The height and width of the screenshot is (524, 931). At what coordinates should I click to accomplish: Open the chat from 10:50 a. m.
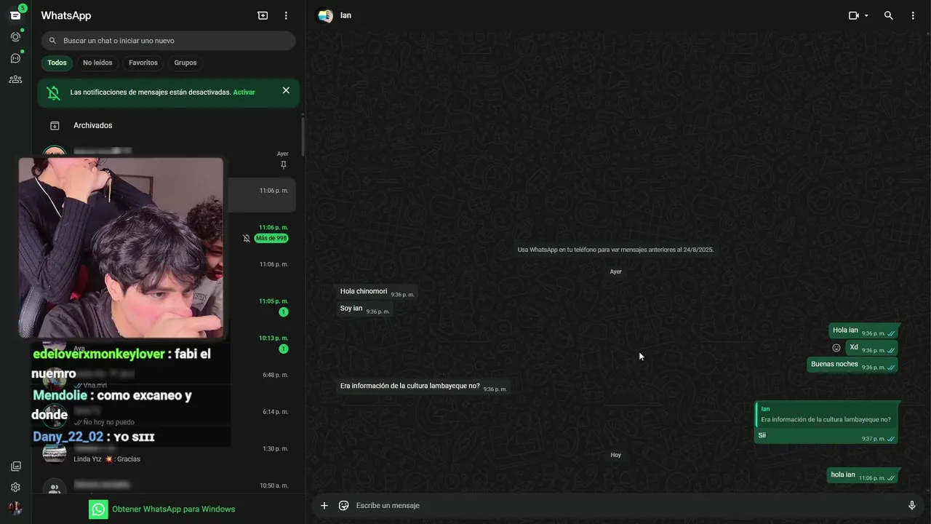pyautogui.click(x=168, y=486)
